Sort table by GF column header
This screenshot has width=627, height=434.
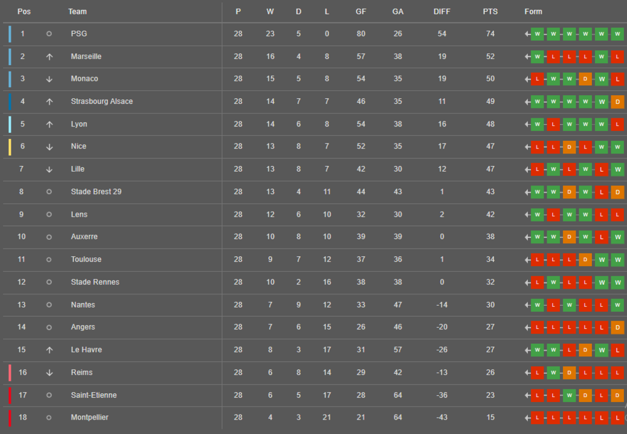pyautogui.click(x=361, y=11)
